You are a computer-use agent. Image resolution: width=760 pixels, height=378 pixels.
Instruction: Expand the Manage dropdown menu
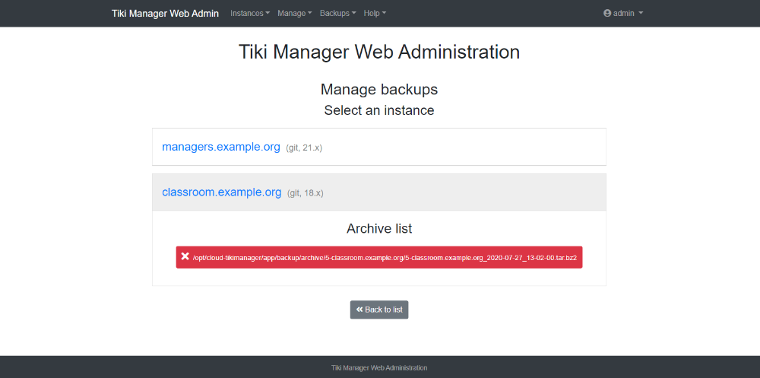coord(295,13)
